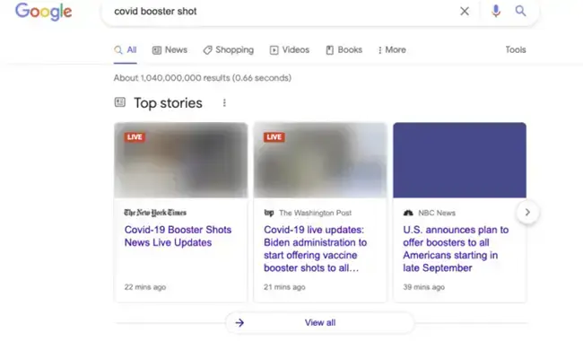Open Covid-19 Booster Shots News Live Updates

pyautogui.click(x=178, y=236)
